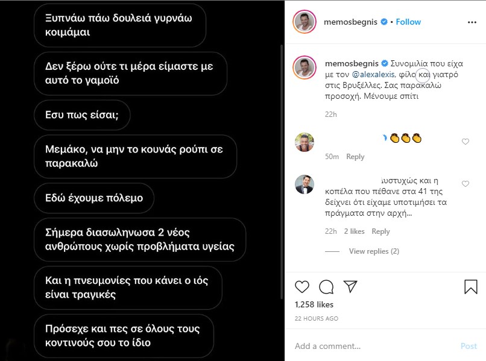View the 1,258 likes list

pos(314,304)
